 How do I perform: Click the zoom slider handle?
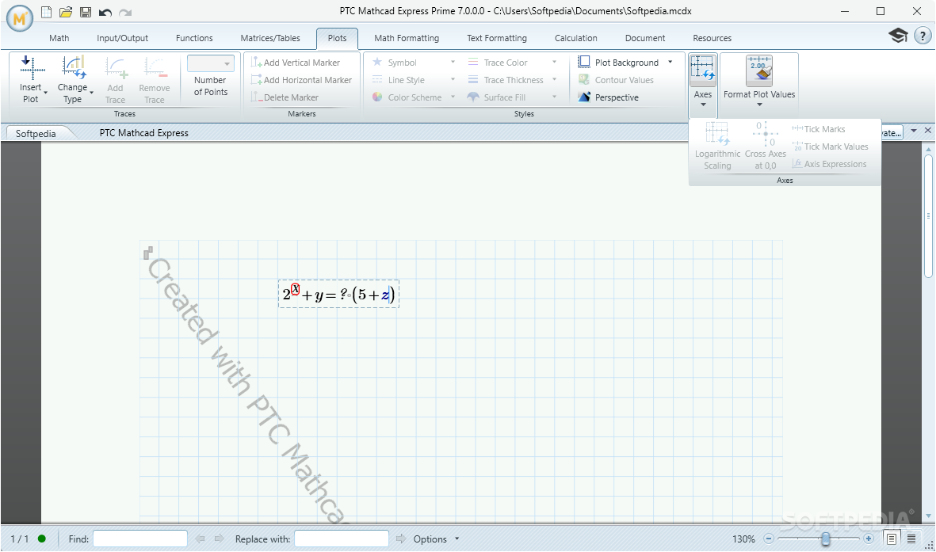tap(826, 539)
